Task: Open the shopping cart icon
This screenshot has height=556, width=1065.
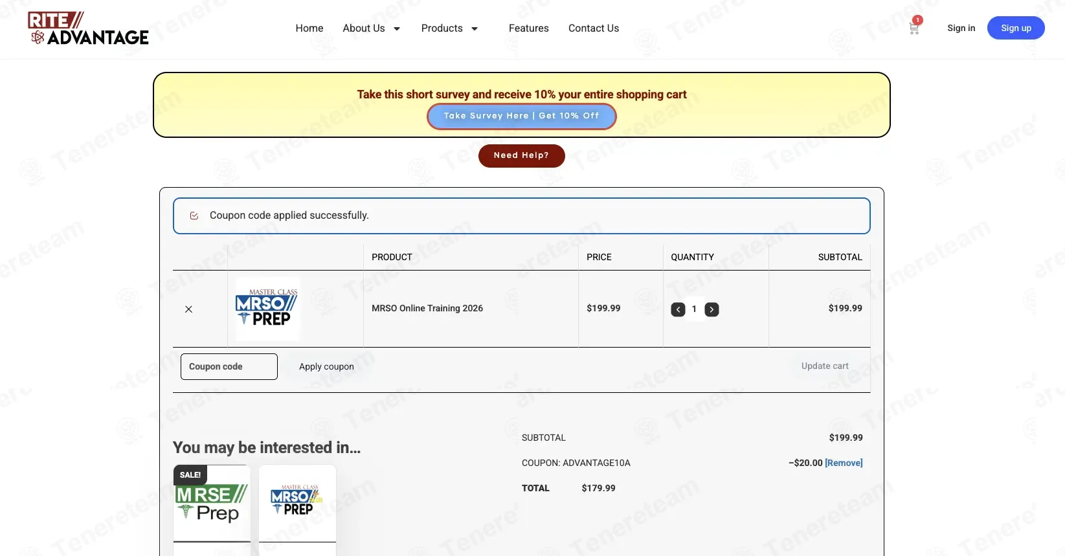Action: coord(914,28)
